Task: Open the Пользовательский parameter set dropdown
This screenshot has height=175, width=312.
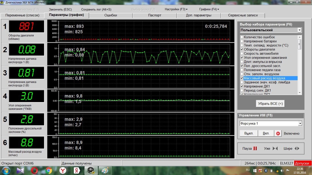Action: point(299,30)
